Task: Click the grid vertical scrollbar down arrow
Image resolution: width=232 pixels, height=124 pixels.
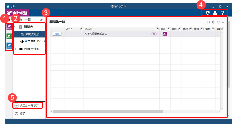Action: [222, 109]
